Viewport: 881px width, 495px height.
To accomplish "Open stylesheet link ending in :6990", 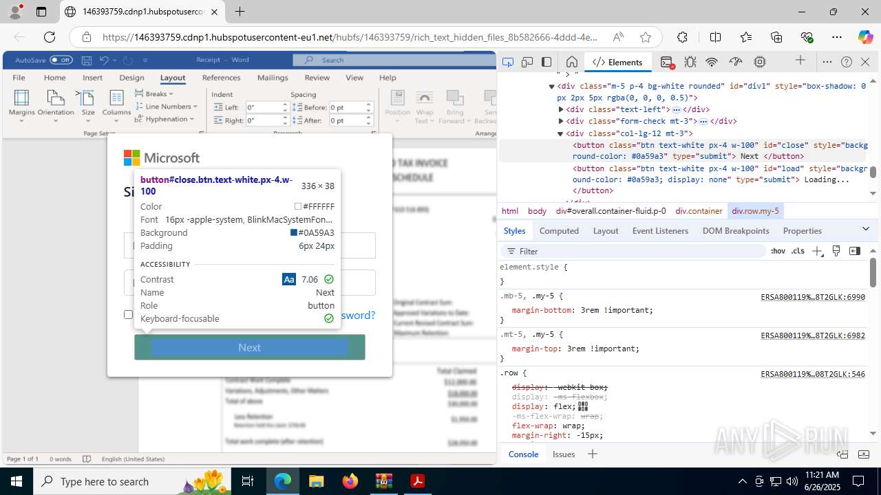I will [813, 298].
